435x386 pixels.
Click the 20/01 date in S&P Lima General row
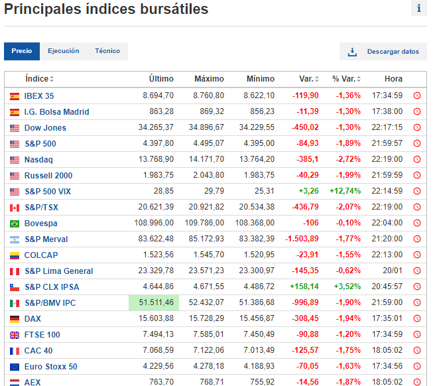[393, 271]
